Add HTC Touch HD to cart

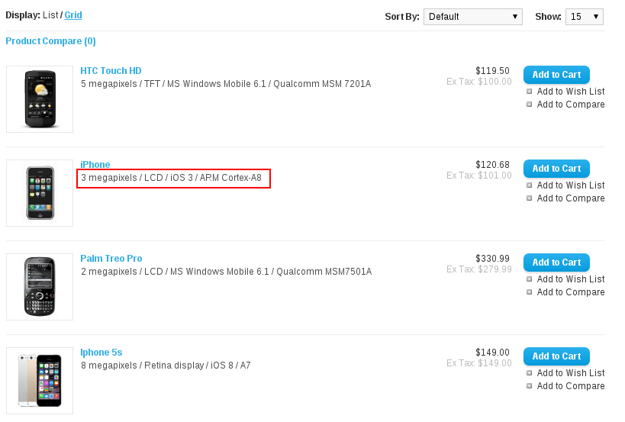point(556,75)
